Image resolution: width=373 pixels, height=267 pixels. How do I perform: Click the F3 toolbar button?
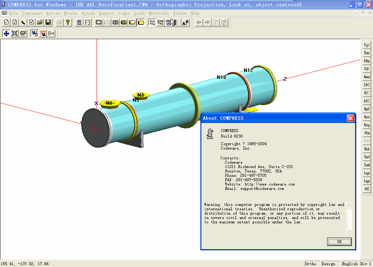[87, 22]
